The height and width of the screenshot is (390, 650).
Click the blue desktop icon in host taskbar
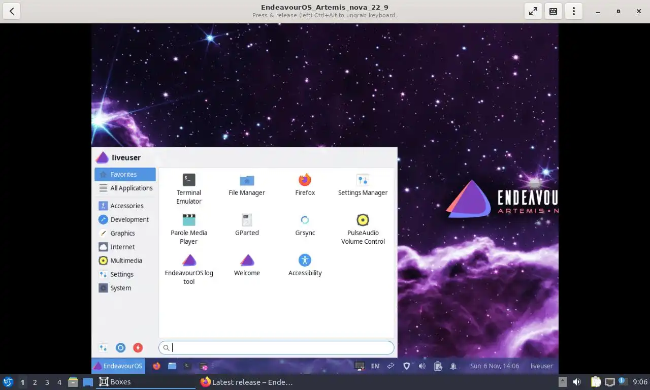pos(88,382)
